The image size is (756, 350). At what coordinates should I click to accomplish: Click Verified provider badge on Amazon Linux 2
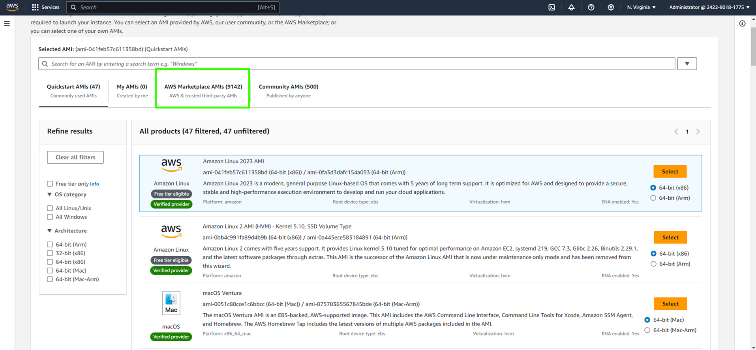(x=171, y=270)
